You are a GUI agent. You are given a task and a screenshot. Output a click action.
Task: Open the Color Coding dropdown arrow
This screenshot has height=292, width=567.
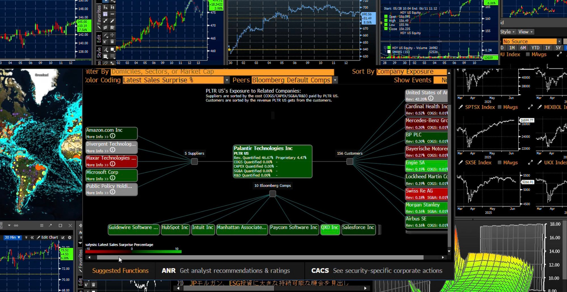[x=227, y=80]
